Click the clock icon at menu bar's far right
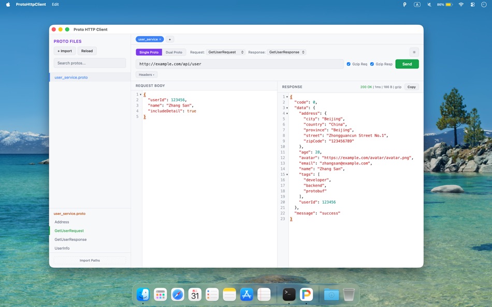Screen dimensions: 492x307 (x=484, y=4)
